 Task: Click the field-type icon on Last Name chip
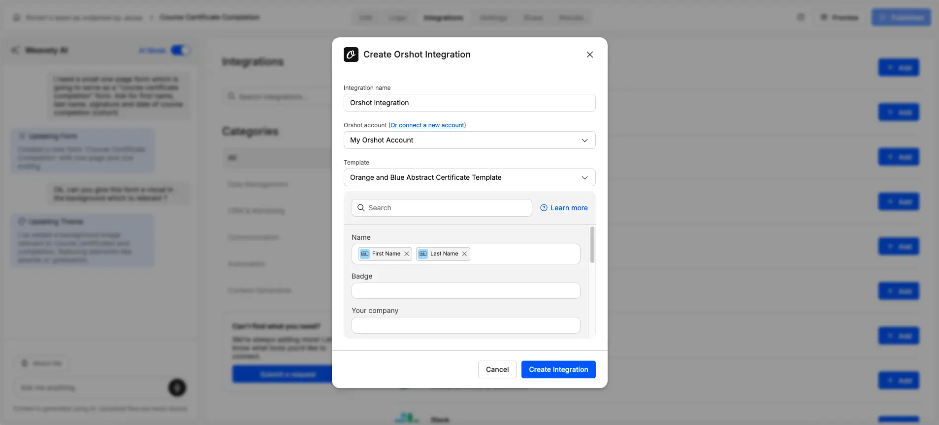(x=423, y=254)
